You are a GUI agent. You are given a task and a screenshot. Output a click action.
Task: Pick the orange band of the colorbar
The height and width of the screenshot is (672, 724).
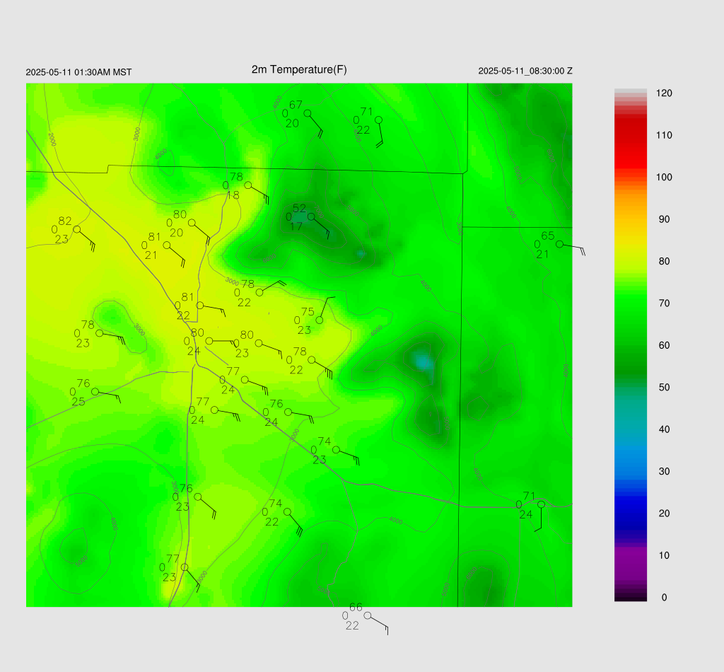630,201
